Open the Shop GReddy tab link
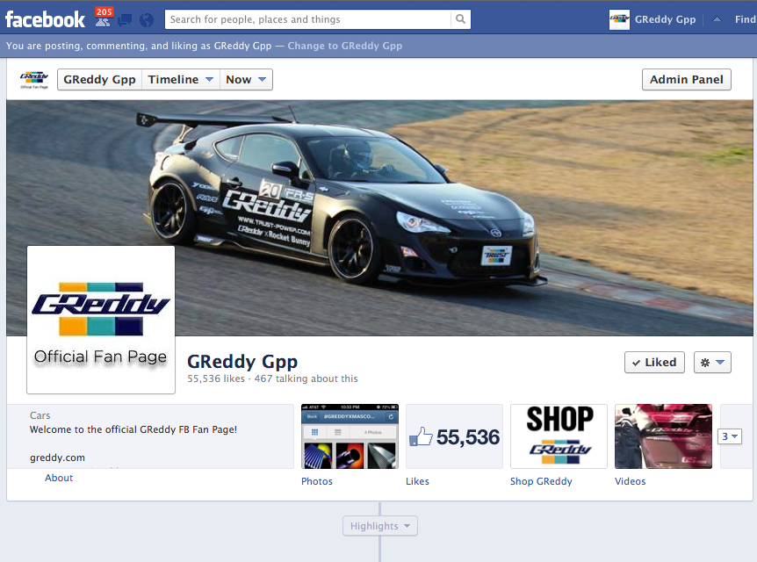757x562 pixels. (x=541, y=481)
